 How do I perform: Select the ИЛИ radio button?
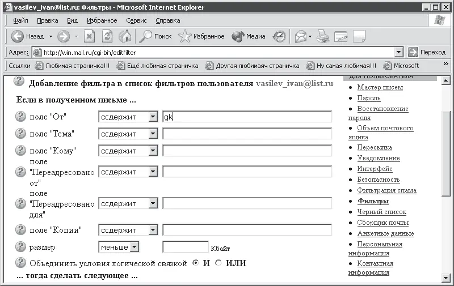(x=218, y=263)
